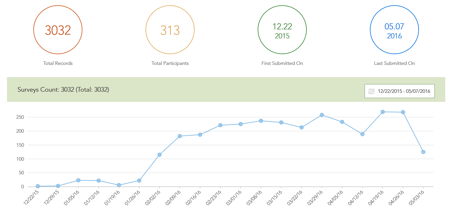The image size is (454, 211).
Task: Select the 03/15/16 data point
Action: [x=281, y=123]
